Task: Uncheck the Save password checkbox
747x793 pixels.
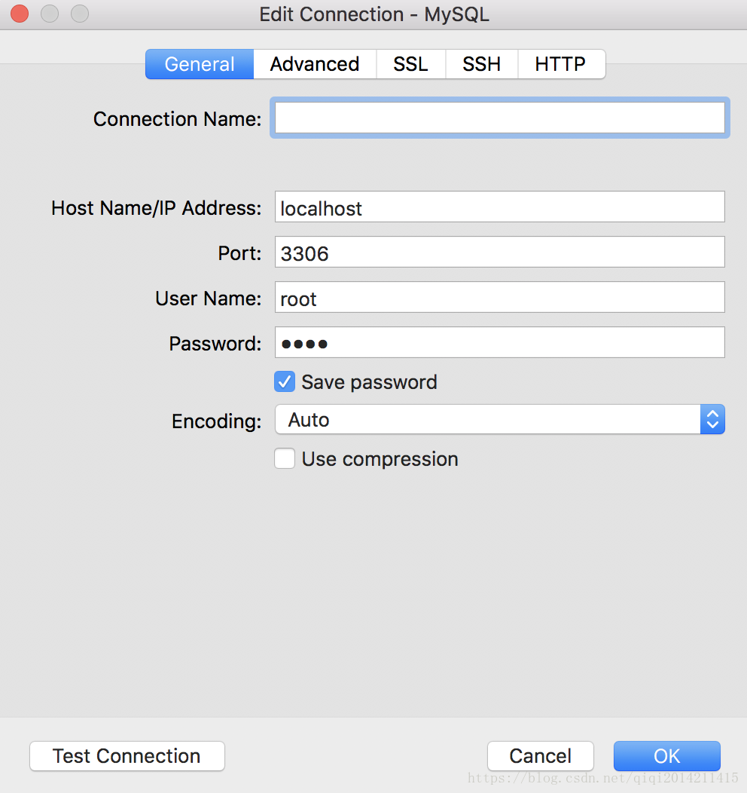Action: [x=285, y=382]
